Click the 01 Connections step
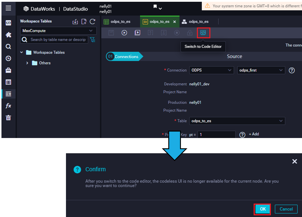Screen dimensions: 302x217 [x=124, y=56]
